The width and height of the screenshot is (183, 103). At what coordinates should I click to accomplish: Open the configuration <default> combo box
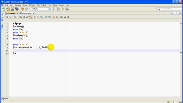tap(41, 9)
